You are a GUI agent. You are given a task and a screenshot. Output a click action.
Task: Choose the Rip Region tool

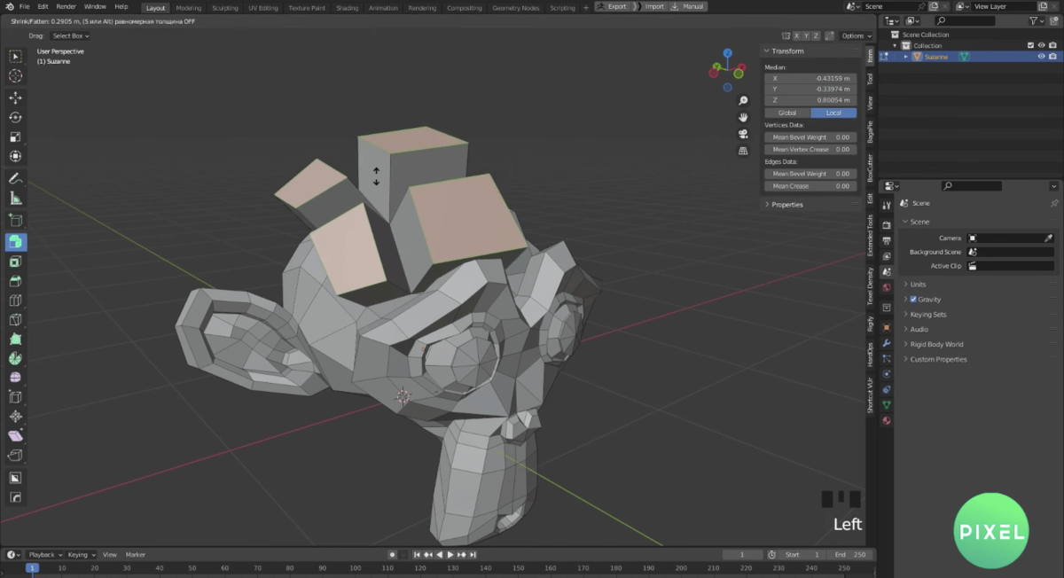[x=15, y=456]
